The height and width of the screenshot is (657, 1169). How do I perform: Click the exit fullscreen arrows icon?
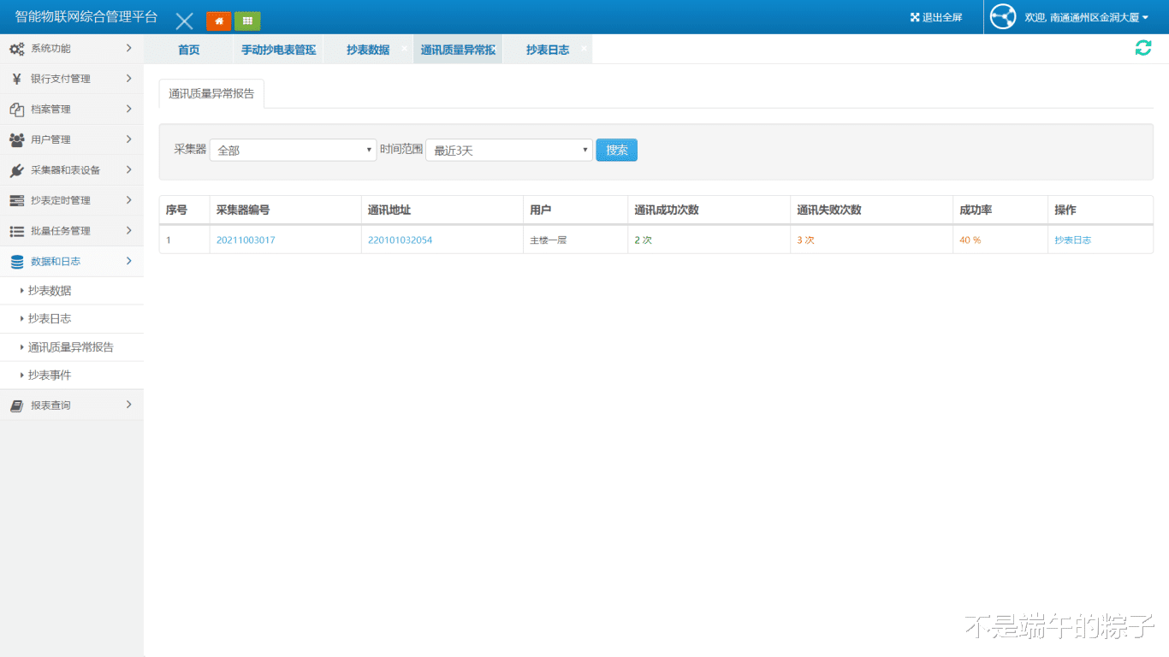pos(914,17)
